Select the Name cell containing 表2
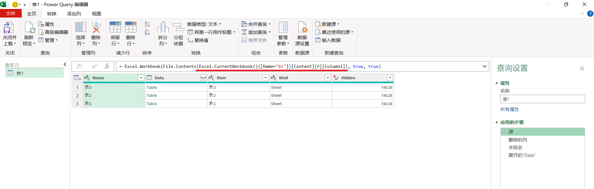The image size is (594, 189). (x=114, y=96)
